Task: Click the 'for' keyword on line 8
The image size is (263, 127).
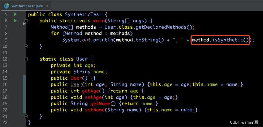Action: [x=55, y=34]
